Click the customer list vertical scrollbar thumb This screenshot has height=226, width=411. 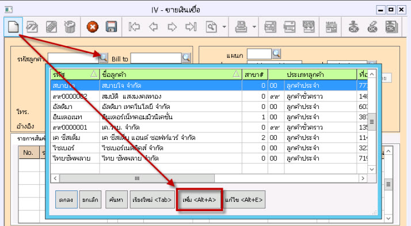pyautogui.click(x=372, y=122)
